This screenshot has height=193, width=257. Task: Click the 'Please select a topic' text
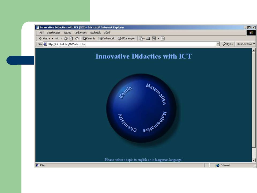click(143, 160)
